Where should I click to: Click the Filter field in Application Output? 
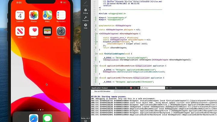[x=153, y=88]
